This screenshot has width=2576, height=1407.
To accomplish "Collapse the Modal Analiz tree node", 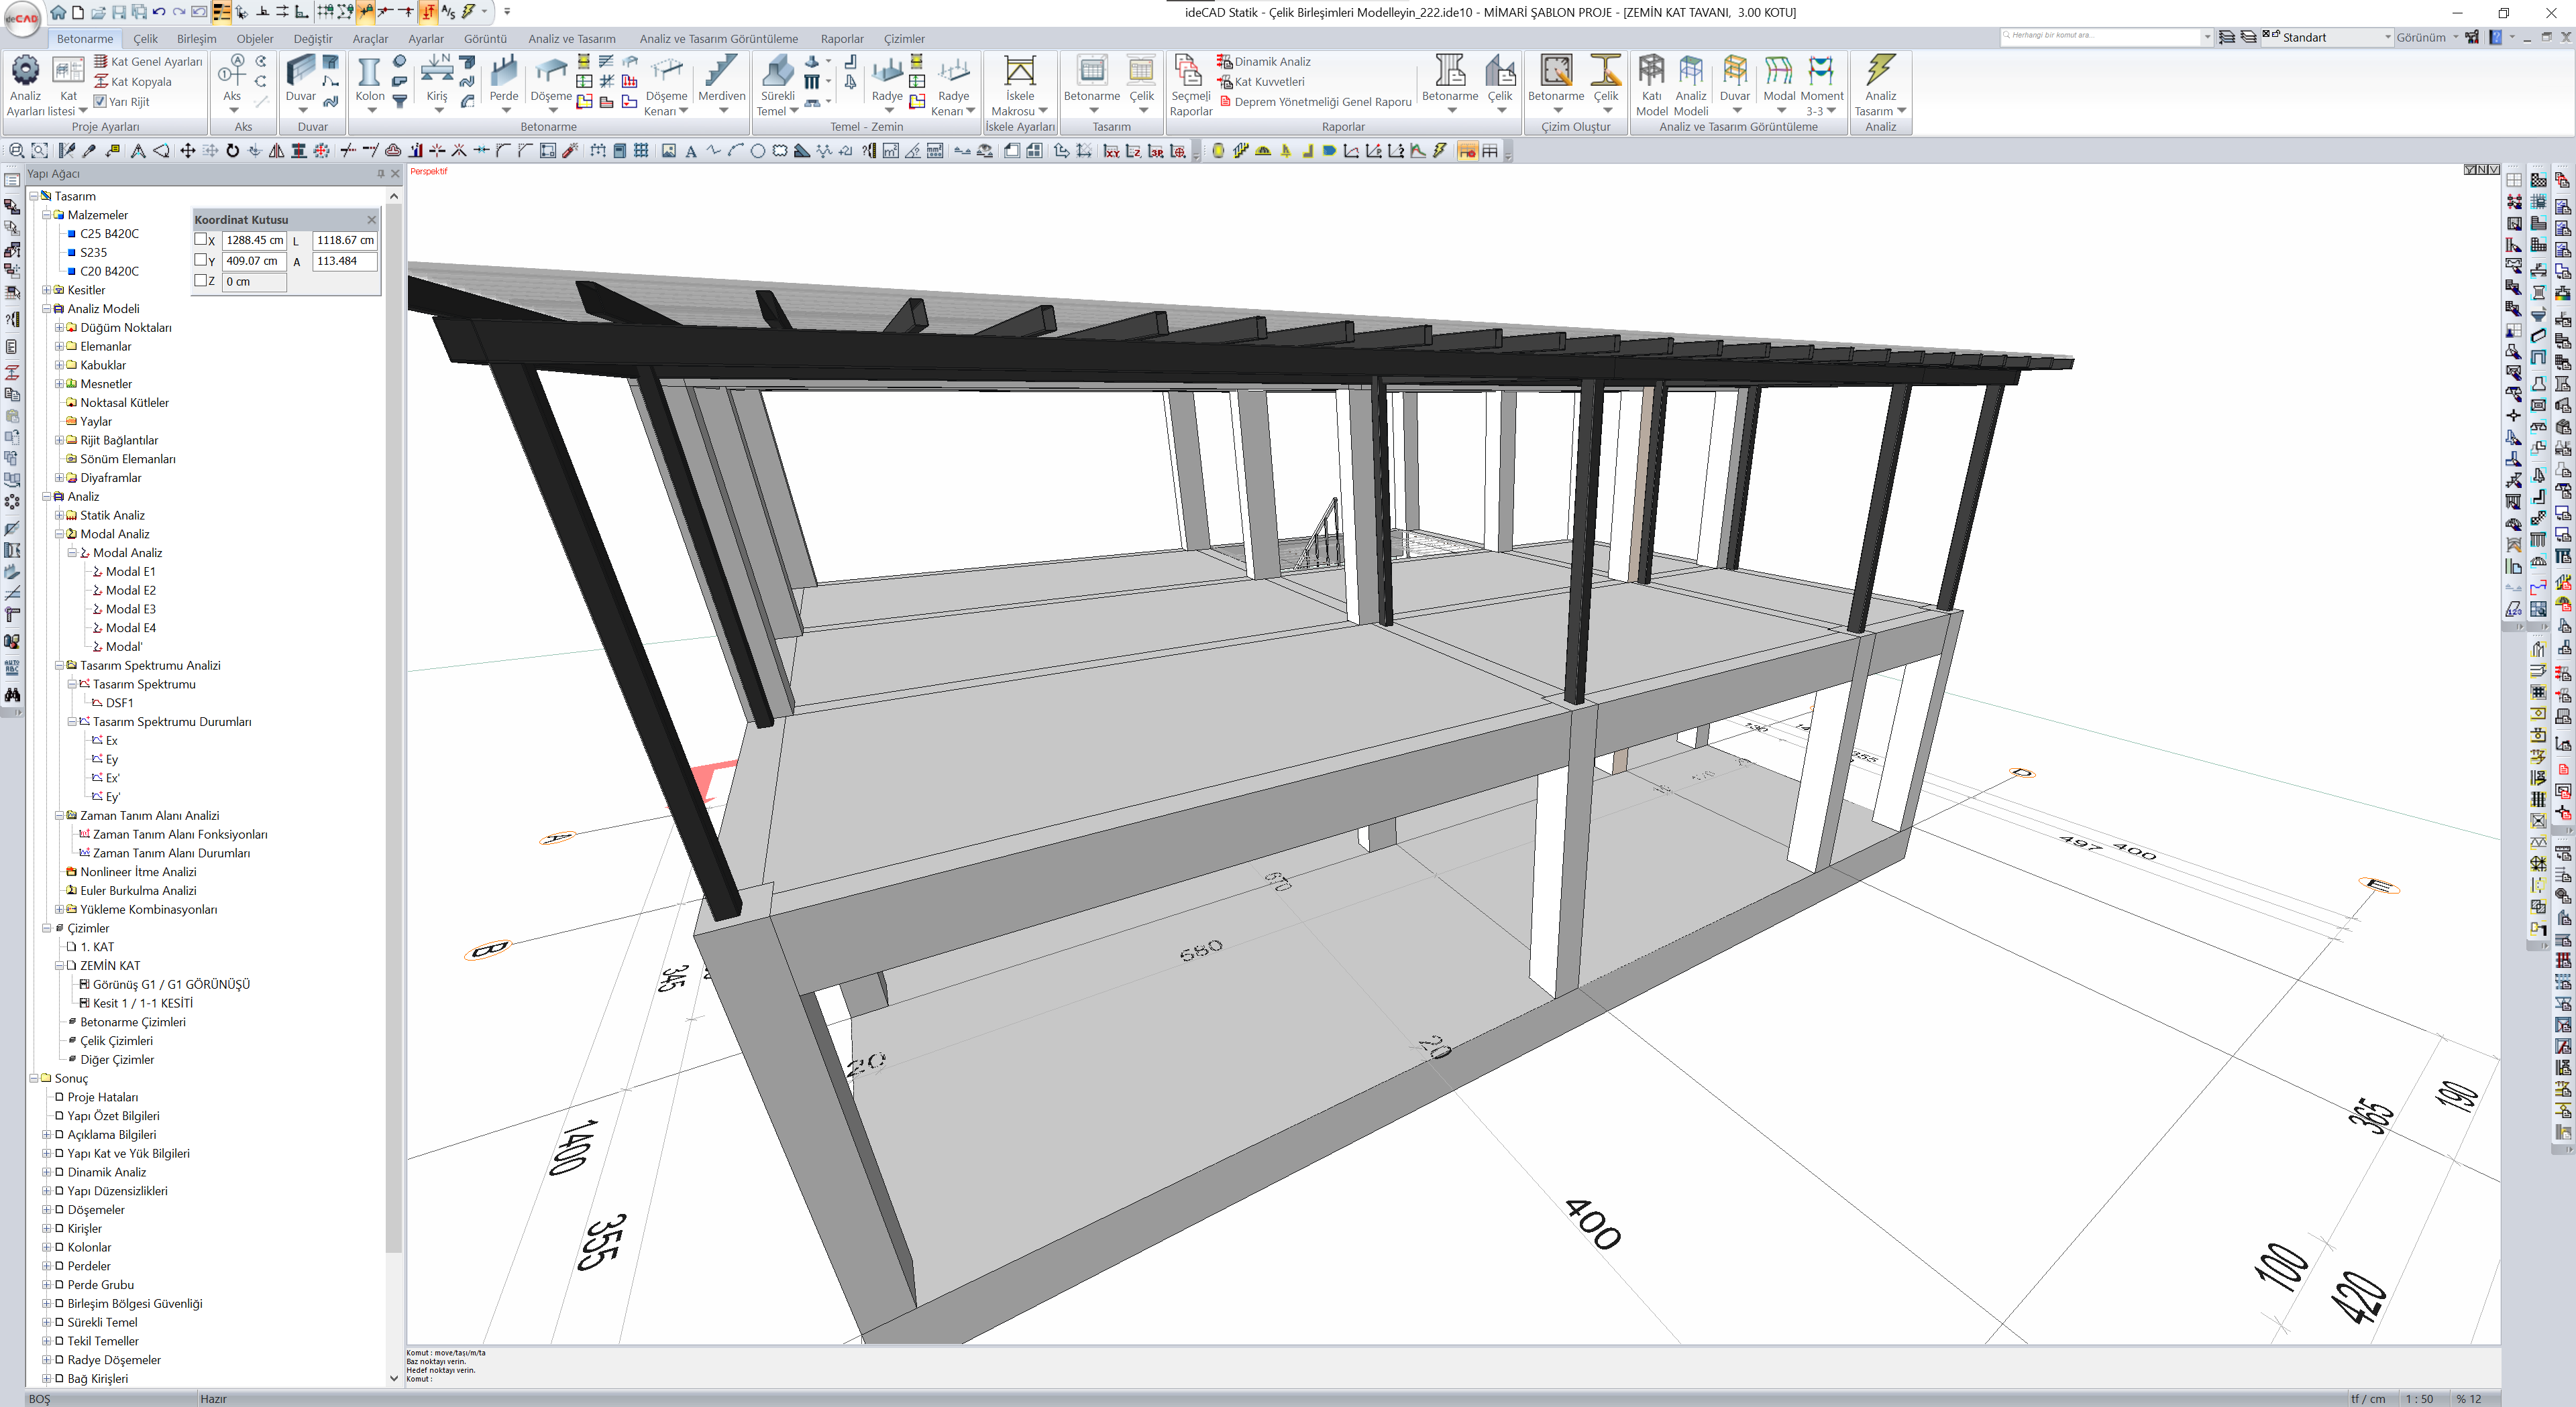I will click(x=59, y=535).
